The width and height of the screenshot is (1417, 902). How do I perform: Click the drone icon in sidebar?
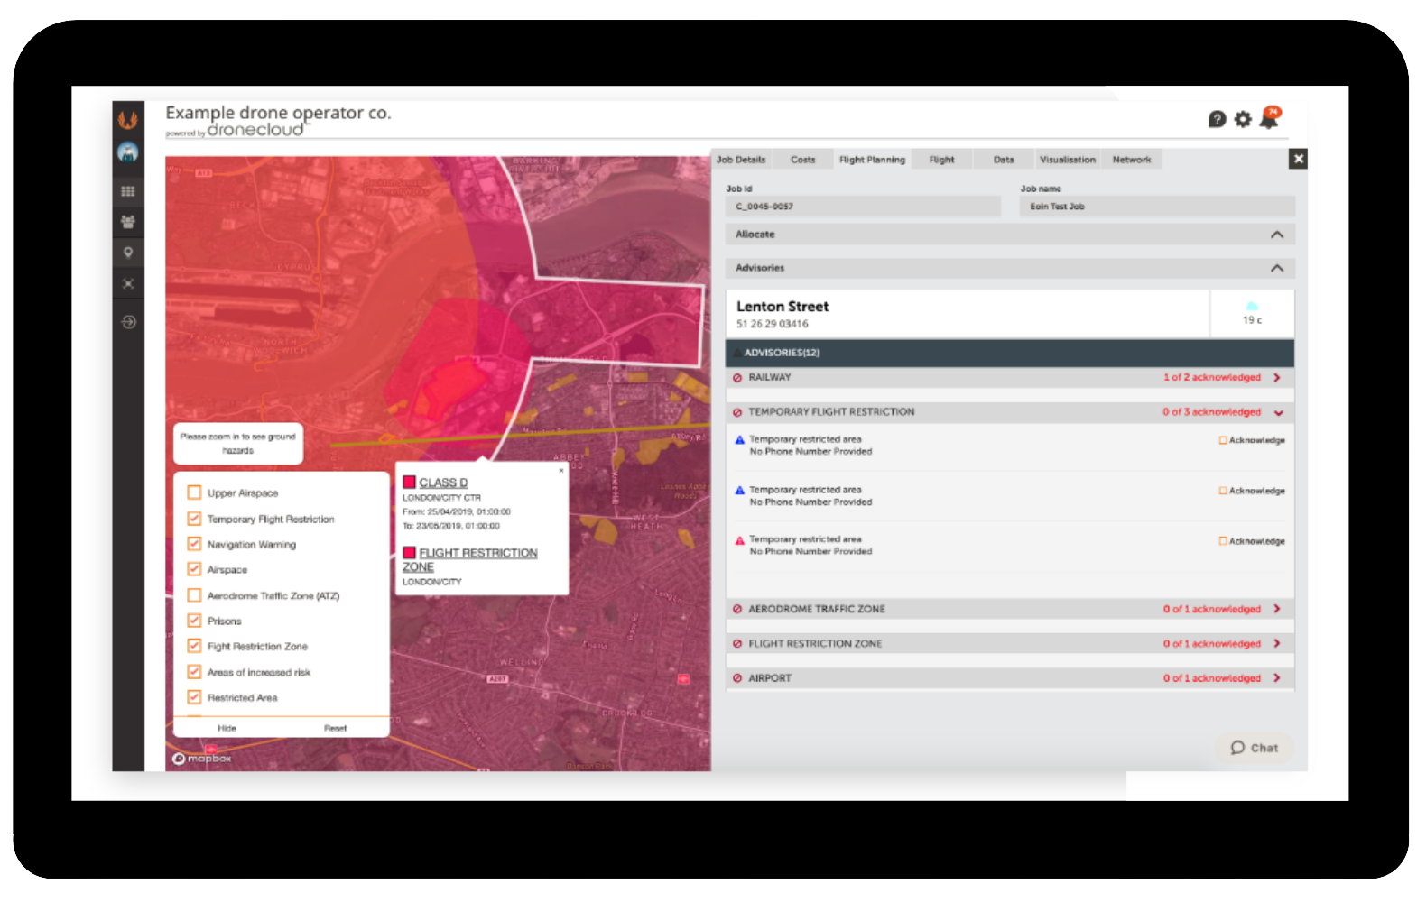click(128, 284)
